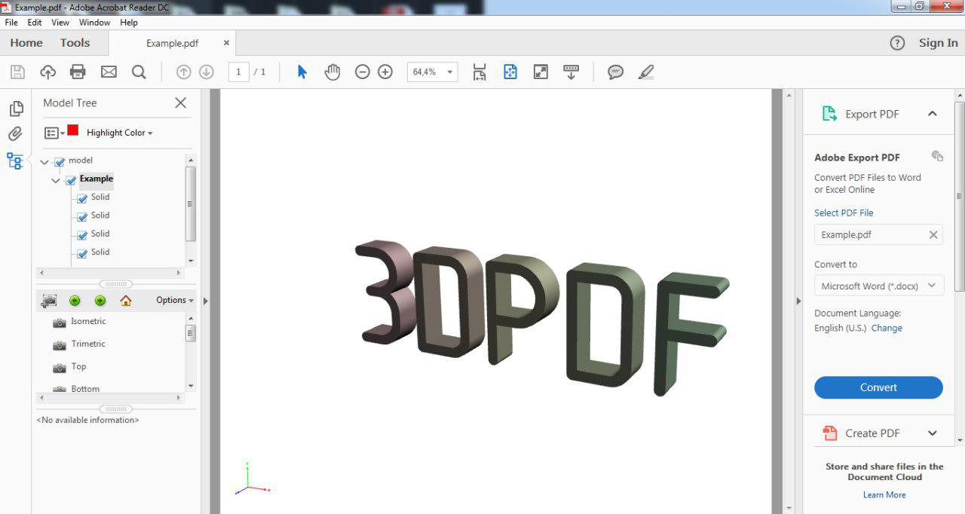This screenshot has width=965, height=514.
Task: Switch to the Tools tab
Action: point(74,42)
